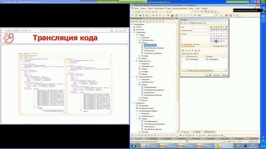Click the Save toolbar icon

[139, 12]
